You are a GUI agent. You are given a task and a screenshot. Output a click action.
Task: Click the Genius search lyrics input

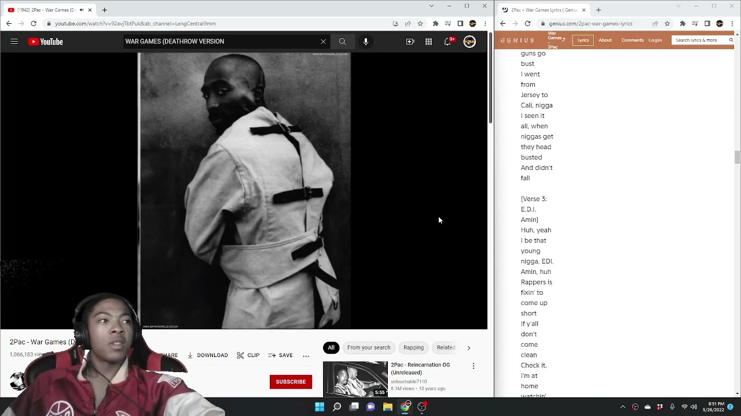point(699,40)
